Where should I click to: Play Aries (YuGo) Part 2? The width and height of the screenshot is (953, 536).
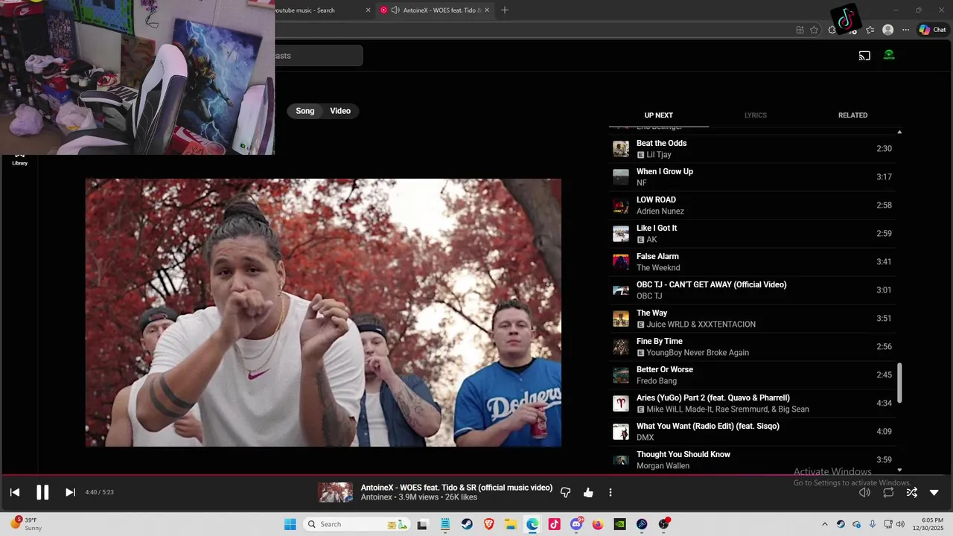tap(752, 403)
